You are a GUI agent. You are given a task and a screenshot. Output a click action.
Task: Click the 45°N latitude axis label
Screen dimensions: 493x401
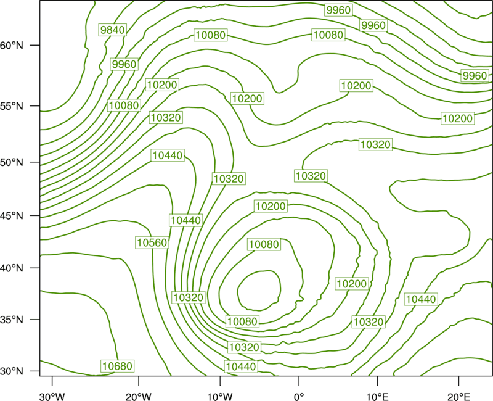pos(12,215)
